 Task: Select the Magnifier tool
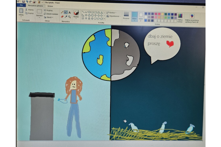[x=69, y=17]
